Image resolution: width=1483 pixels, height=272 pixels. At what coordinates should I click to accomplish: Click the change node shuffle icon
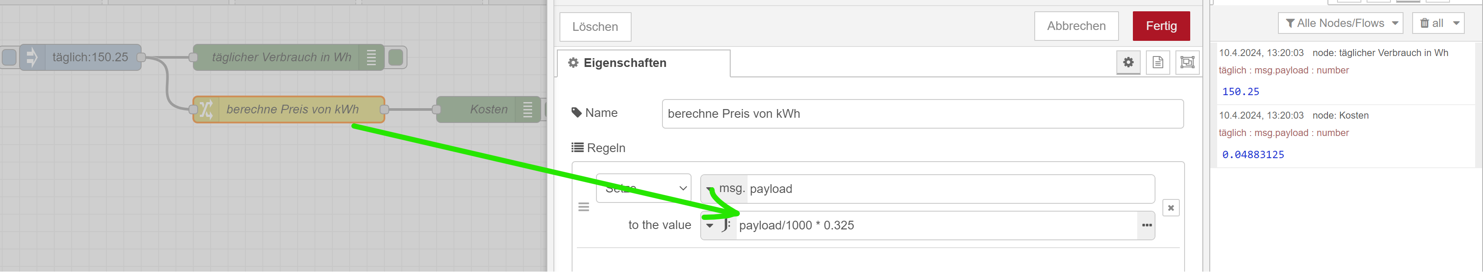point(206,109)
